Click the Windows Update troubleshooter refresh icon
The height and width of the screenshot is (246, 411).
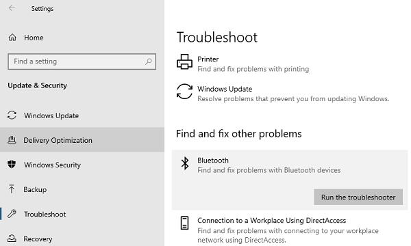(184, 92)
